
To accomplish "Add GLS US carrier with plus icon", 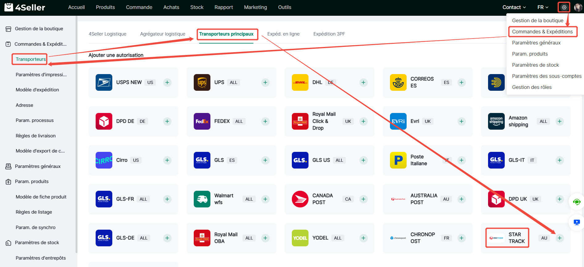I will pos(363,160).
